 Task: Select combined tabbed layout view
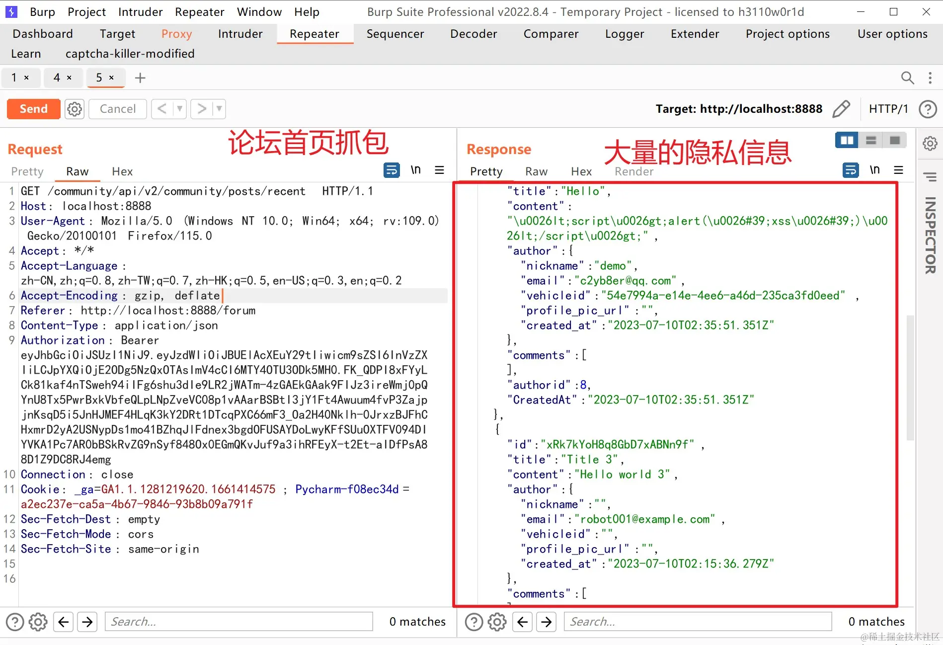click(x=895, y=141)
